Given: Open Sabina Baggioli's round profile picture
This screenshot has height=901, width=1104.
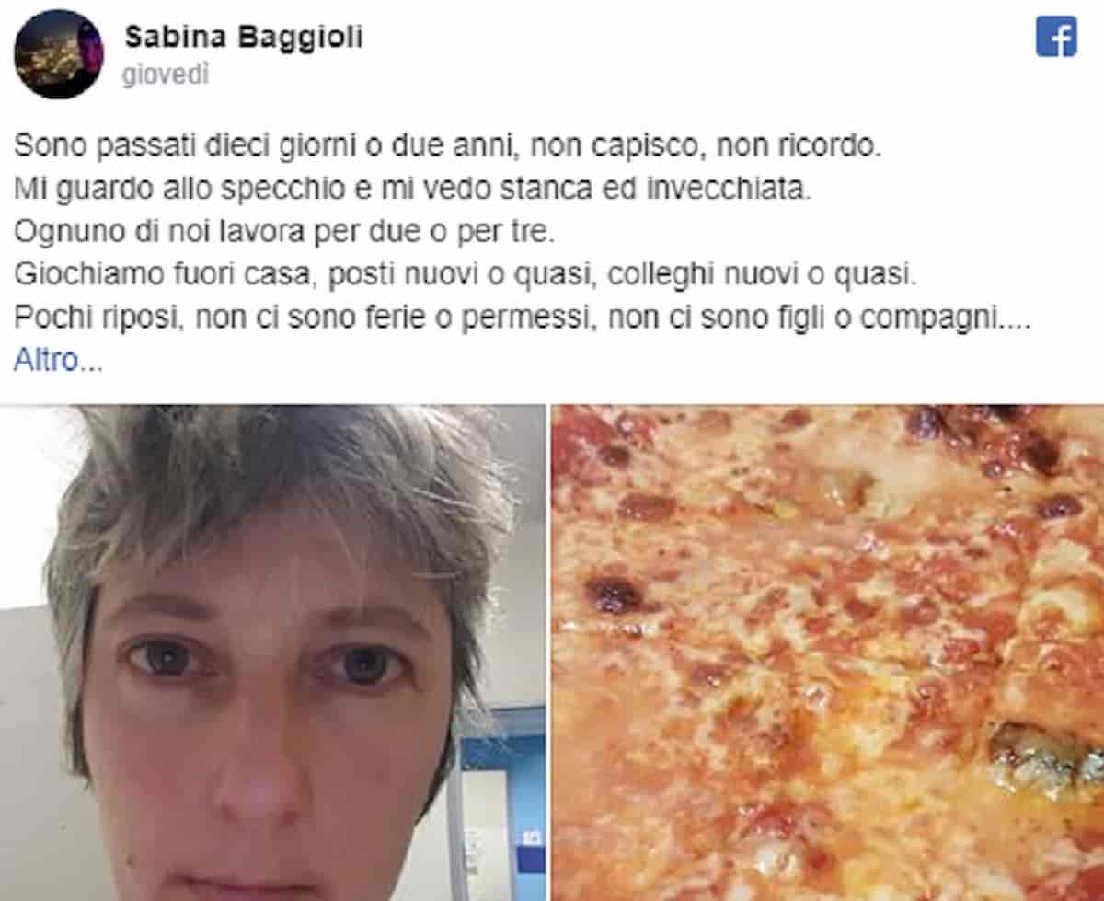Looking at the screenshot, I should pyautogui.click(x=59, y=54).
